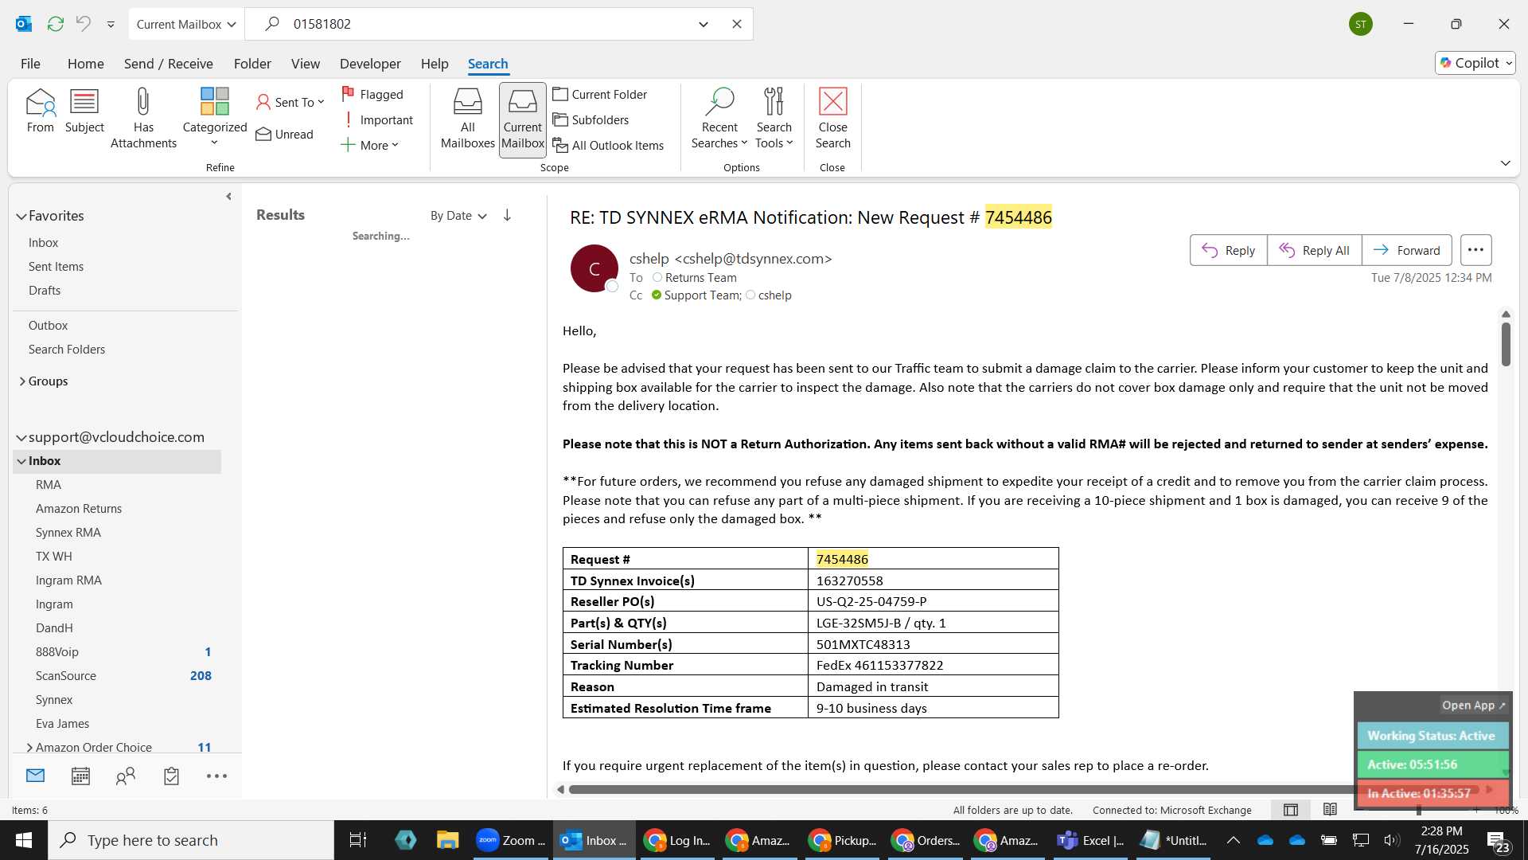
Task: Search All Outlook Items
Action: coord(609,145)
